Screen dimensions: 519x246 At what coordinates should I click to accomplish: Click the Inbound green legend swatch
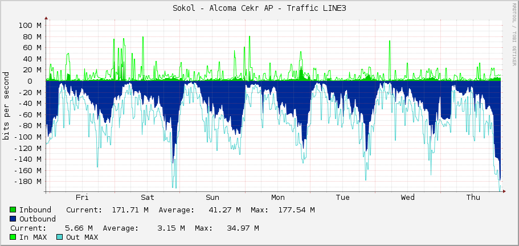pyautogui.click(x=13, y=210)
